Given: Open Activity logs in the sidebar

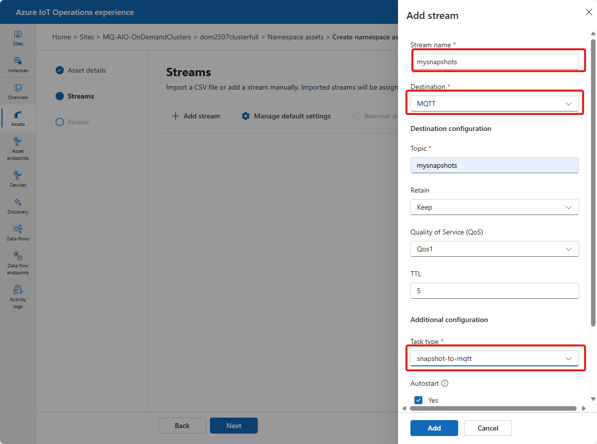Looking at the screenshot, I should (x=18, y=297).
